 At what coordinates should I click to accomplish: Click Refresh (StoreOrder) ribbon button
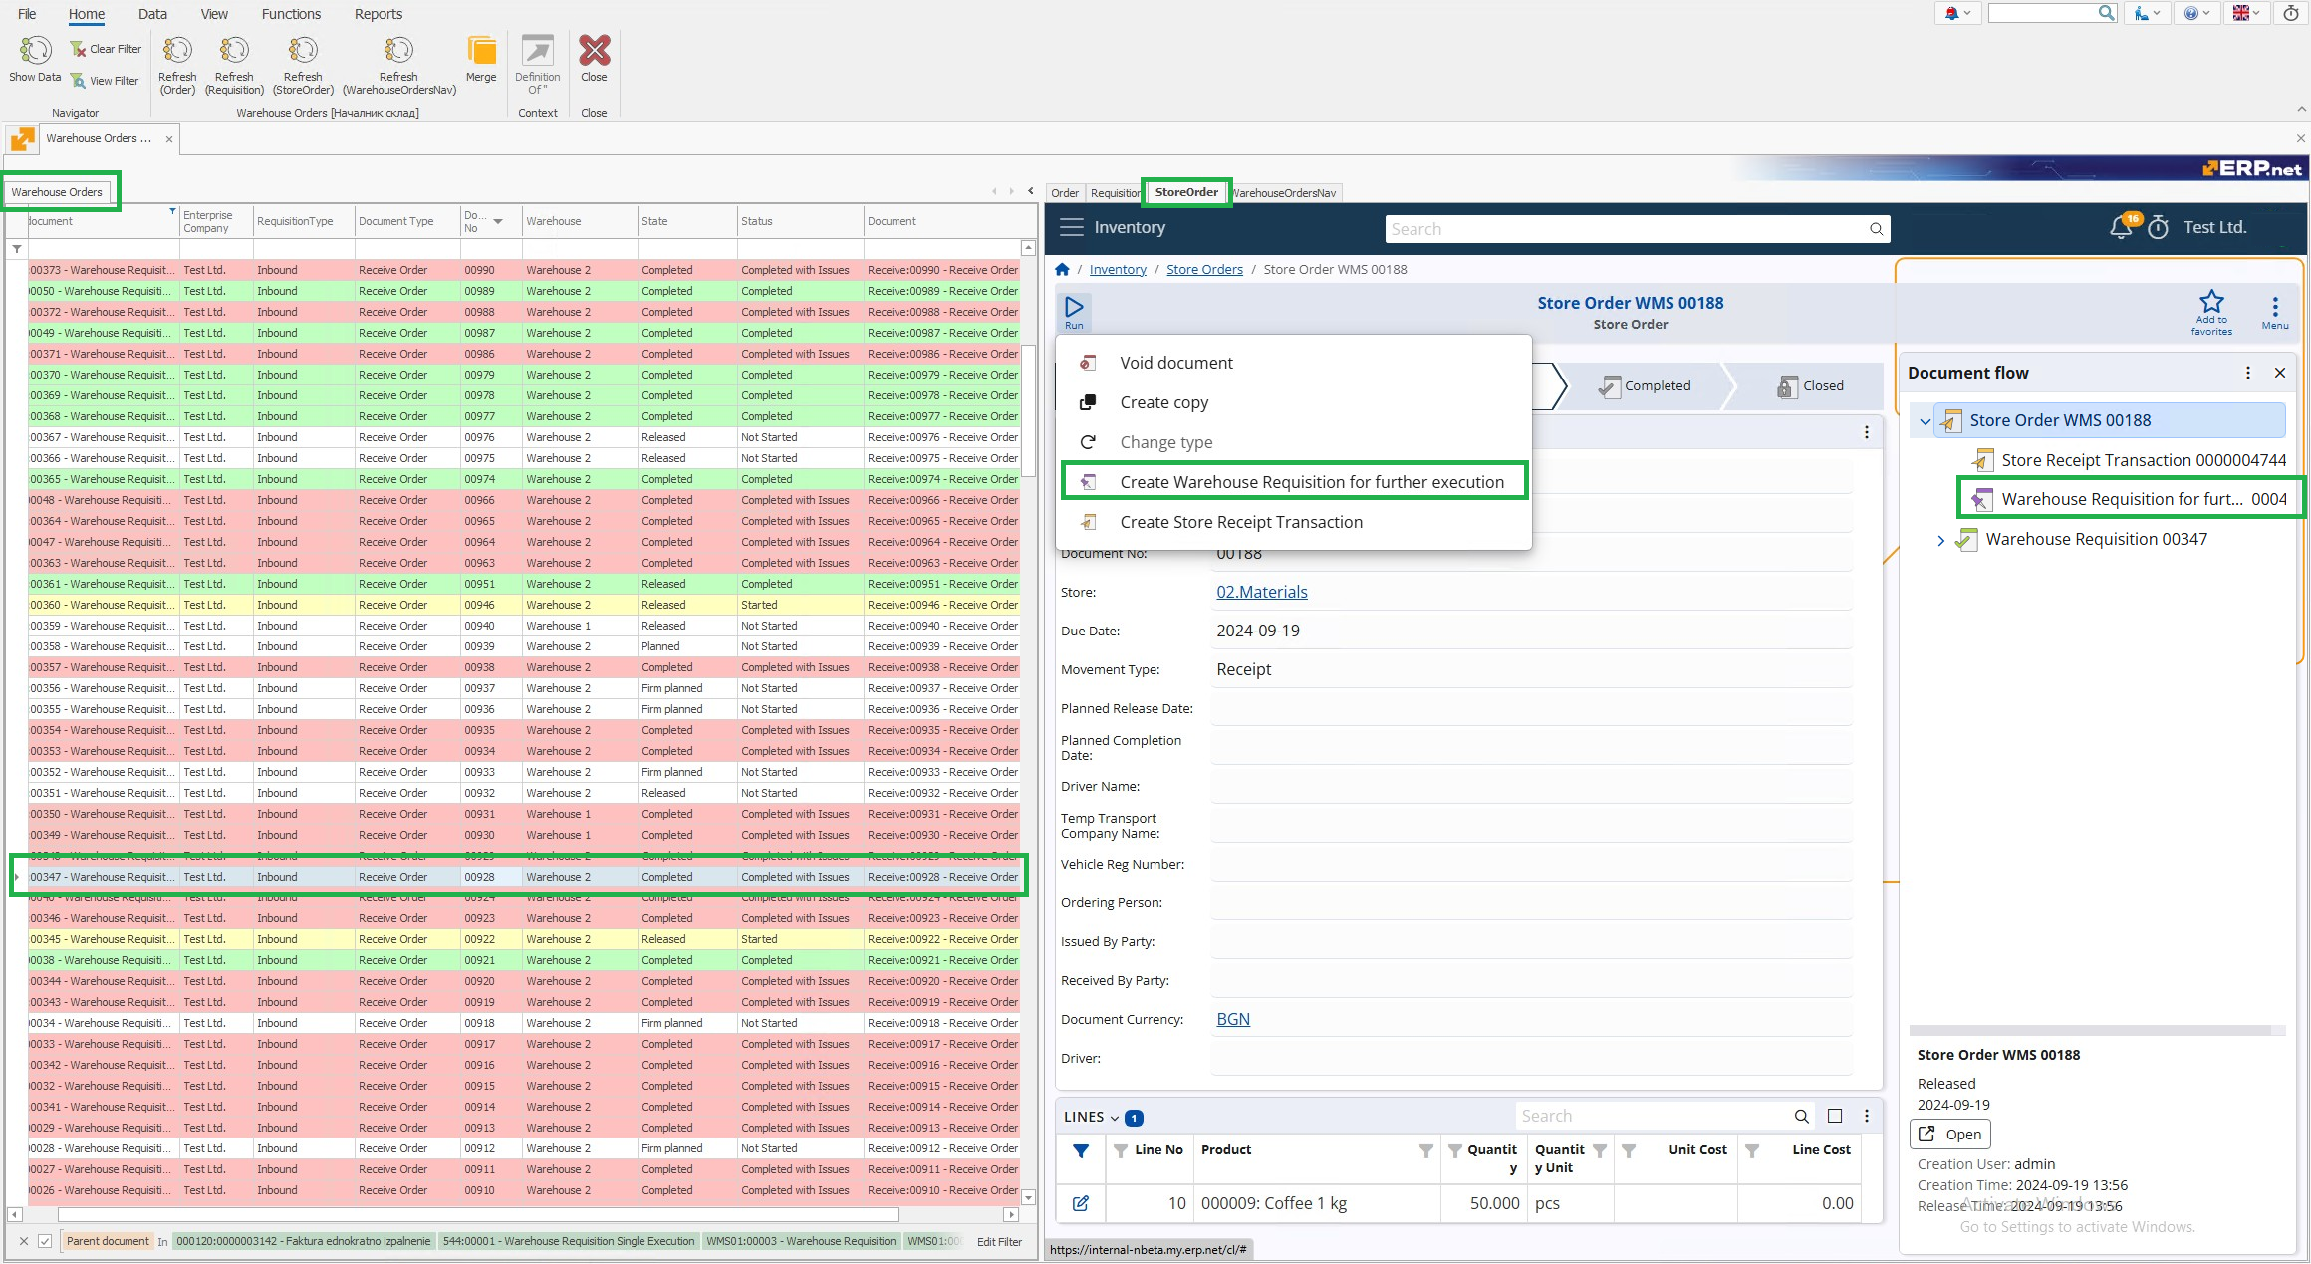[x=303, y=65]
